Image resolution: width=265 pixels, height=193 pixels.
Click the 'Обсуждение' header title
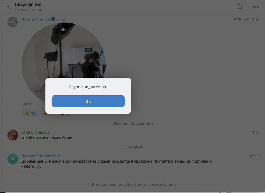[x=28, y=5]
